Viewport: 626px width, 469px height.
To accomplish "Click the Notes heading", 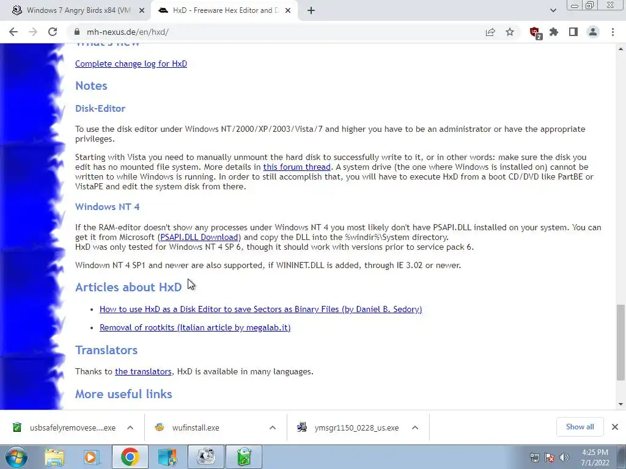I will coord(91,85).
